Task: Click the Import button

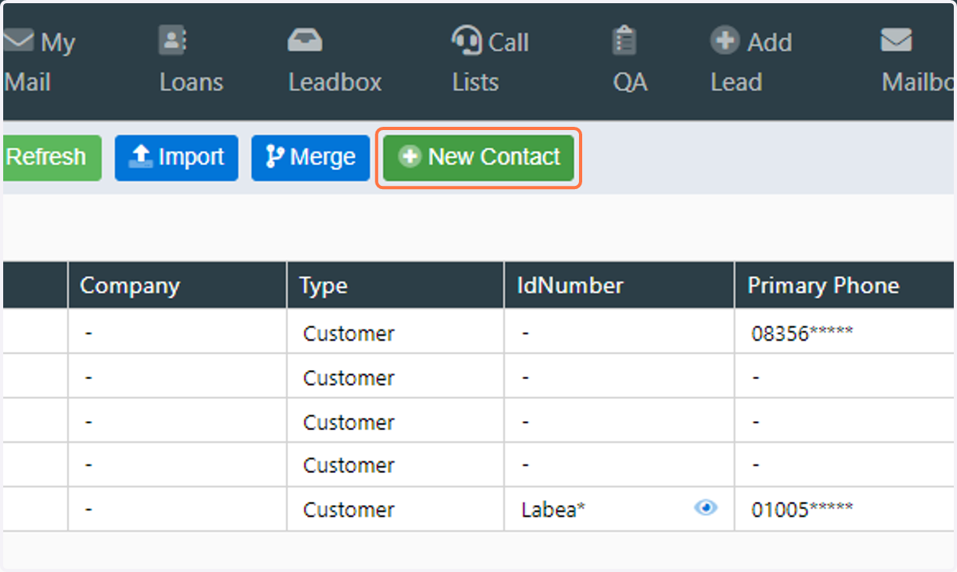Action: [176, 157]
